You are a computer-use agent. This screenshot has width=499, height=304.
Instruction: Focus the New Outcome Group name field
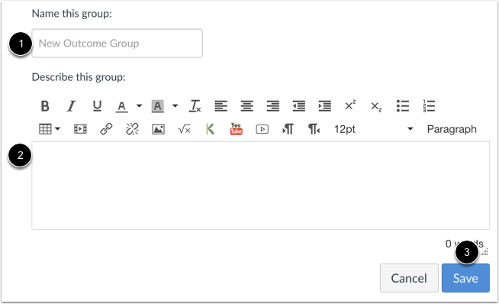[117, 44]
